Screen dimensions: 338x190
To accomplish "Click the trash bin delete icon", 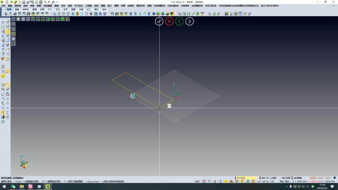I will click(x=10, y=14).
